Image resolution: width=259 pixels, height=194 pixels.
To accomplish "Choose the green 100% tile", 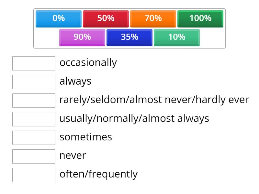I will click(200, 18).
